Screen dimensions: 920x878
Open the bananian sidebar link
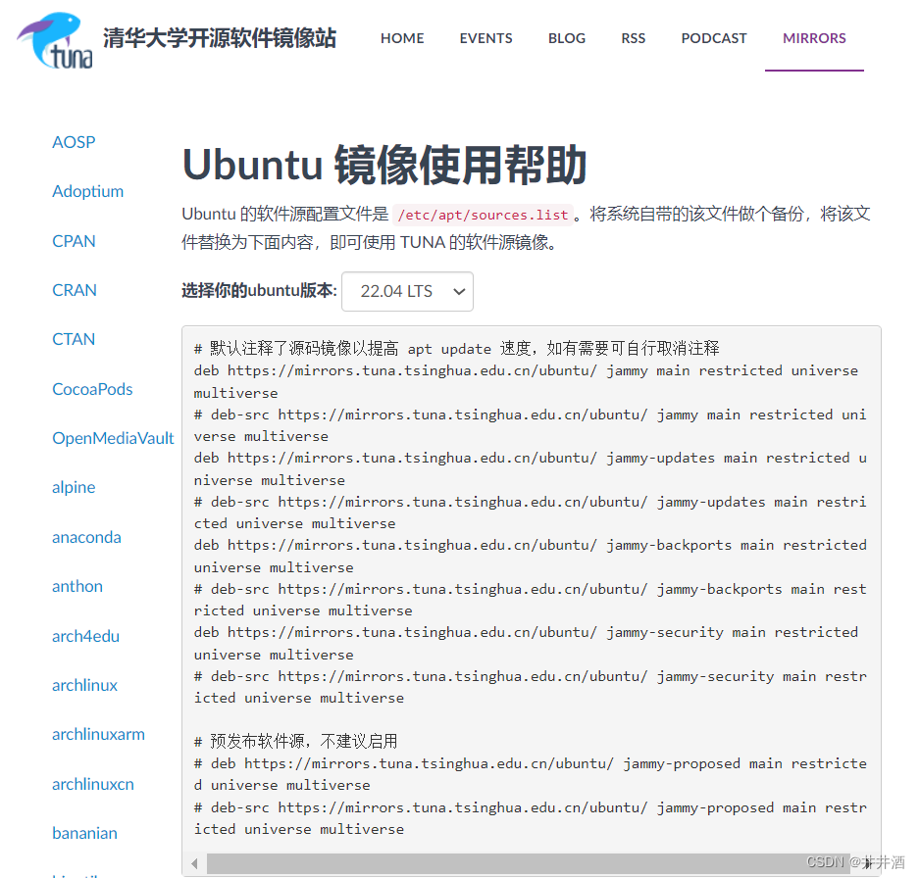tap(84, 833)
